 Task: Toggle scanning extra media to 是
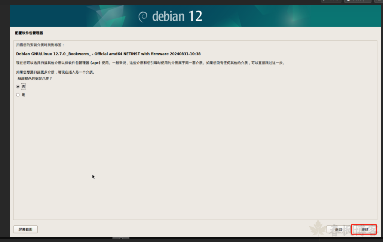pyautogui.click(x=18, y=95)
